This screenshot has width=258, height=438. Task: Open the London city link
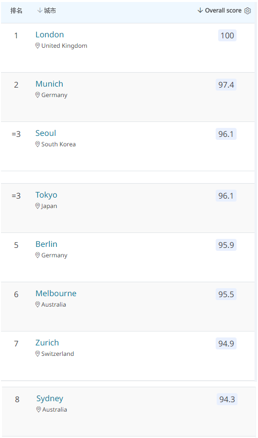[49, 35]
